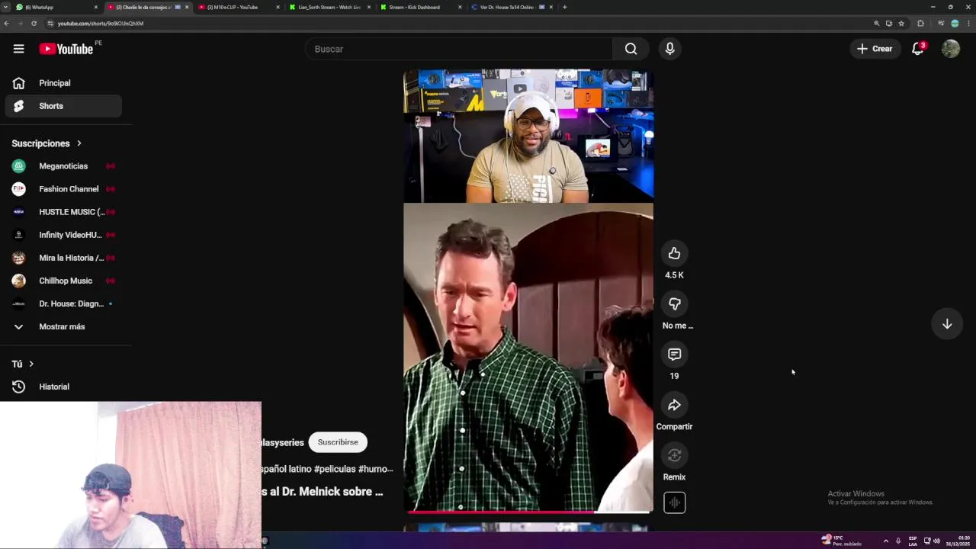The image size is (976, 549).
Task: Open the Remix option
Action: pyautogui.click(x=674, y=455)
